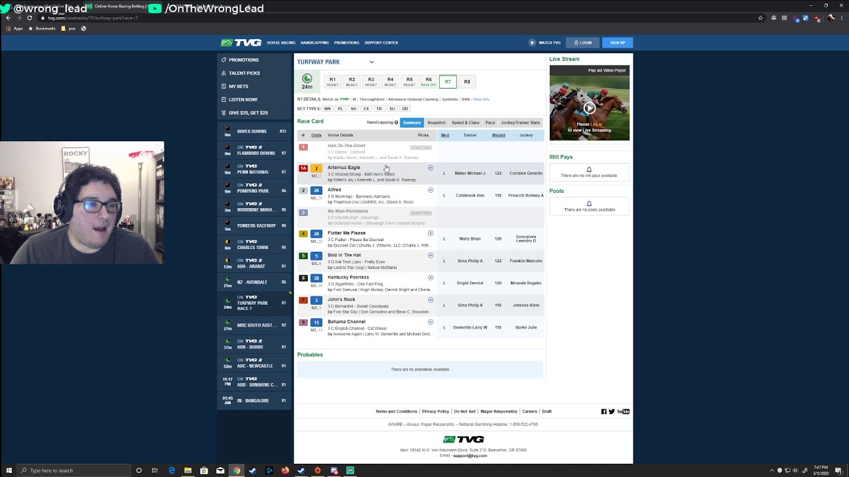
Task: Sort race card by Odds column
Action: click(316, 135)
